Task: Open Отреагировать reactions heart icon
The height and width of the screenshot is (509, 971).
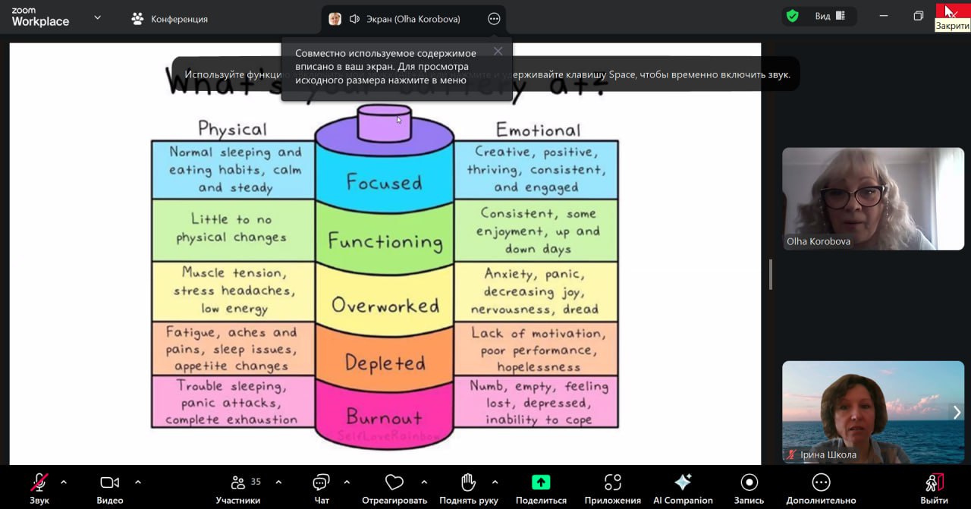Action: (x=394, y=483)
